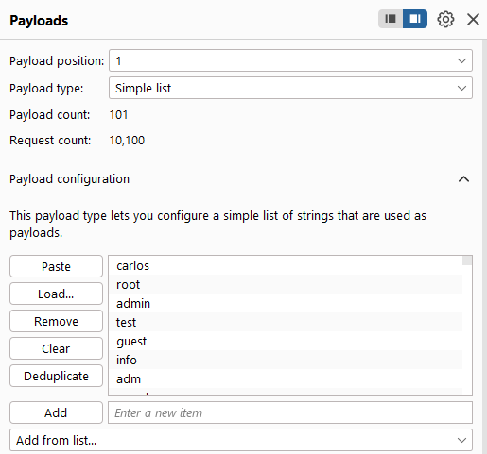Open the Payload position dropdown
Viewport: 487px width, 454px height.
pos(290,60)
